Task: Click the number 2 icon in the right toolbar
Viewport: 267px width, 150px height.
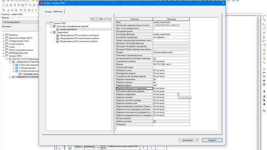Action: (x=264, y=96)
